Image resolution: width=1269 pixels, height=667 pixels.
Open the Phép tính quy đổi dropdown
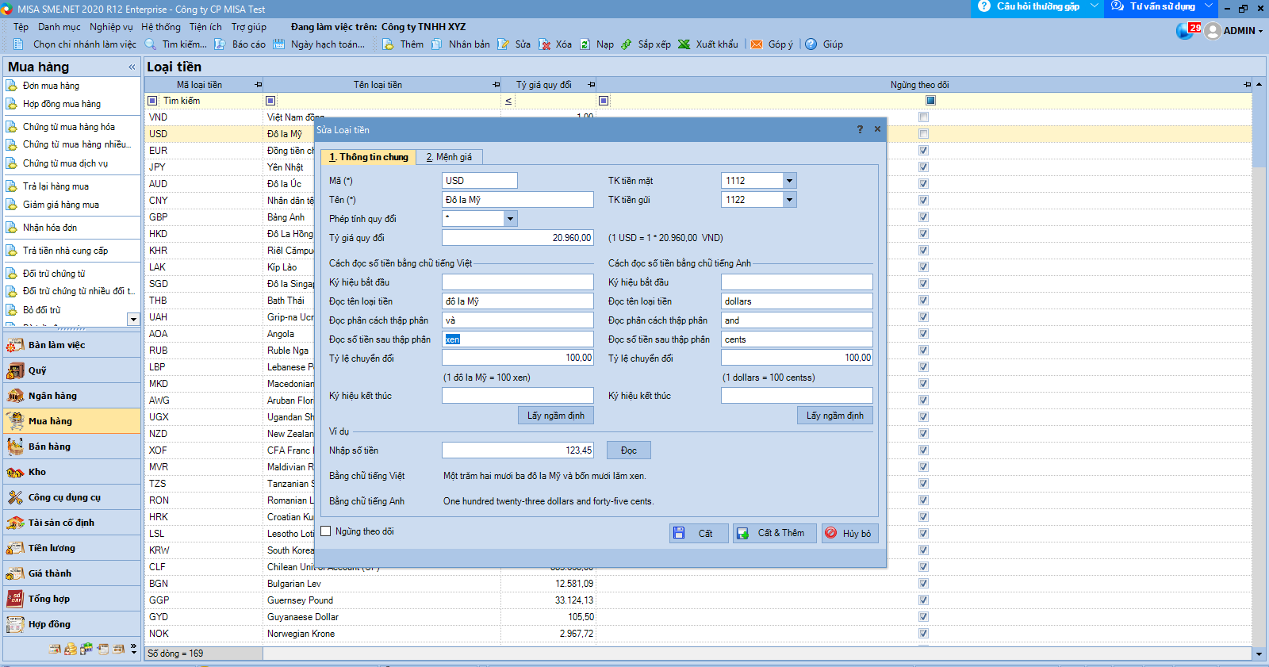[510, 219]
